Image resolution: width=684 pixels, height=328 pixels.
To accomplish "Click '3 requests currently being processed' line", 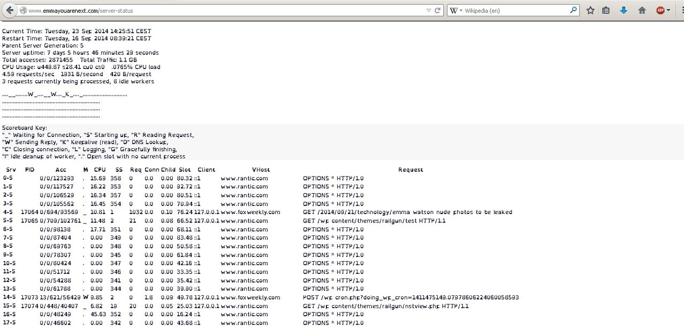I will point(78,81).
